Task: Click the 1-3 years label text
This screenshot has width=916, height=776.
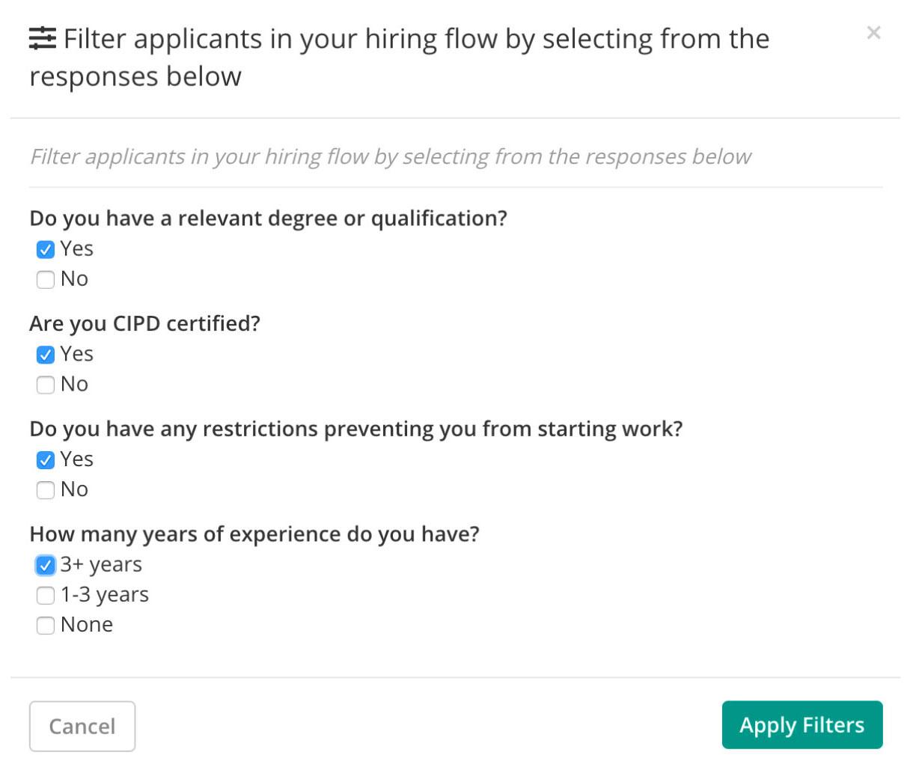Action: 105,595
